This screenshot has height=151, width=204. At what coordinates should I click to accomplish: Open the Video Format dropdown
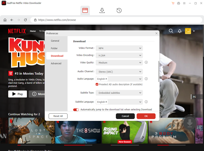(x=119, y=48)
